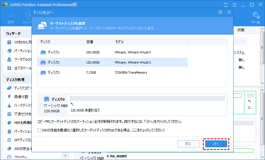Click upper right scrollbar down arrow
The image size is (265, 160).
click(x=262, y=83)
